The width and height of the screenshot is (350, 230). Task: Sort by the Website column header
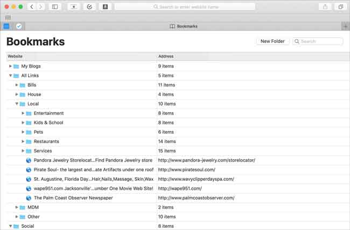tap(15, 56)
